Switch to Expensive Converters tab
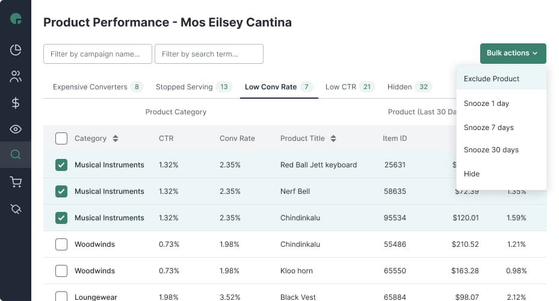 click(97, 87)
